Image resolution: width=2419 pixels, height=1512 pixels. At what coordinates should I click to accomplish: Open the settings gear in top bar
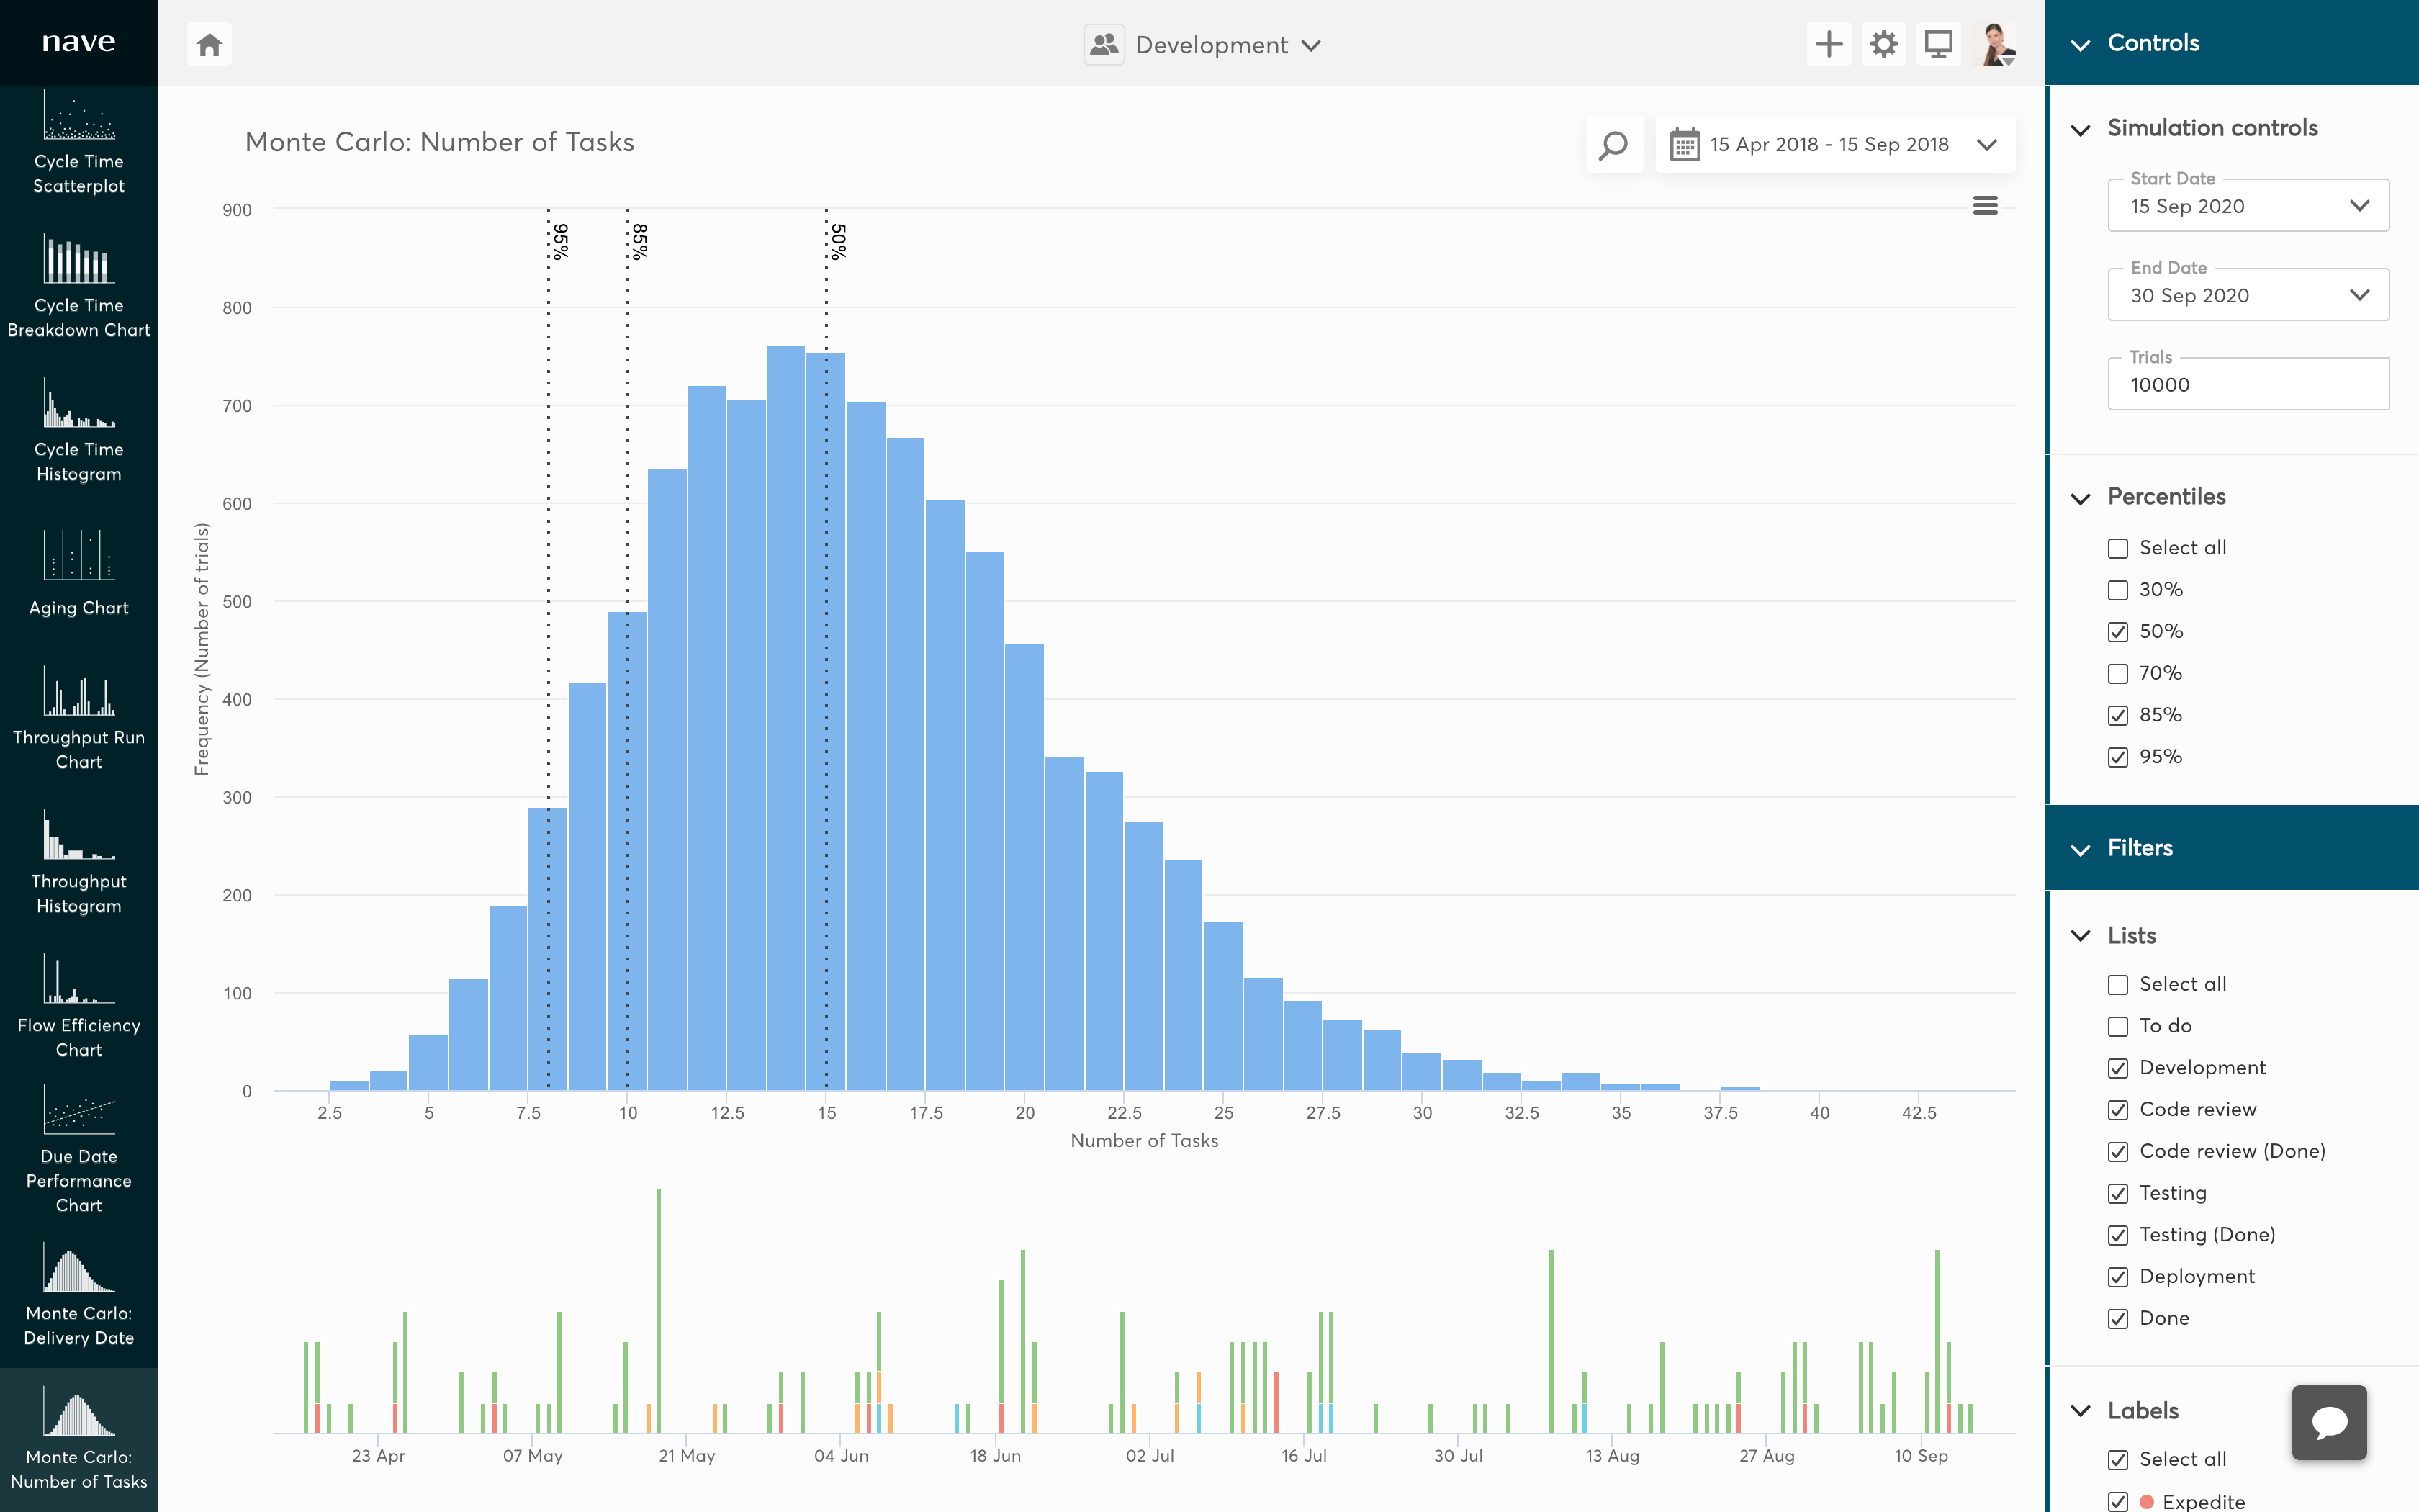[x=1884, y=43]
